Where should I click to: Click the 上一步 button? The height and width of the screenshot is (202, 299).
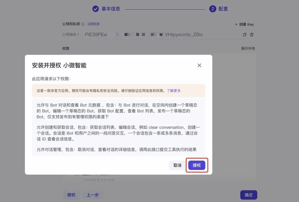click(93, 195)
